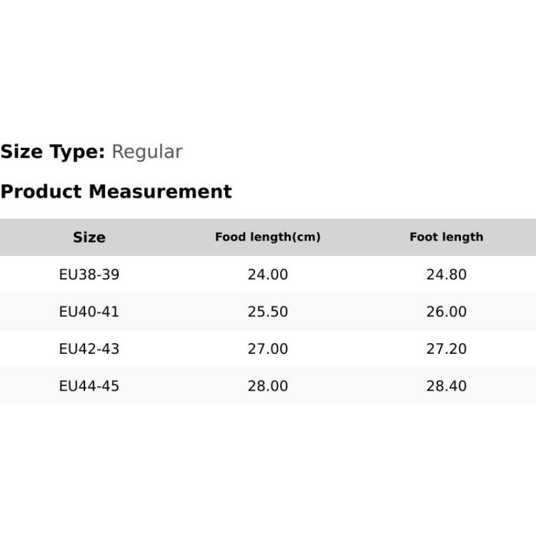Click the 24.00 measurement value
This screenshot has height=536, width=536.
pyautogui.click(x=267, y=275)
